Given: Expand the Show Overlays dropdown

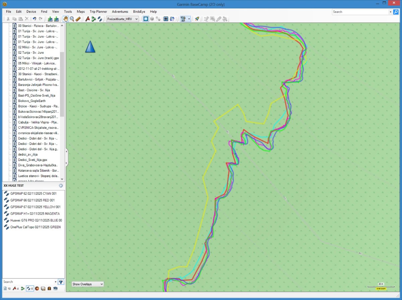Looking at the screenshot, I should pos(88,284).
